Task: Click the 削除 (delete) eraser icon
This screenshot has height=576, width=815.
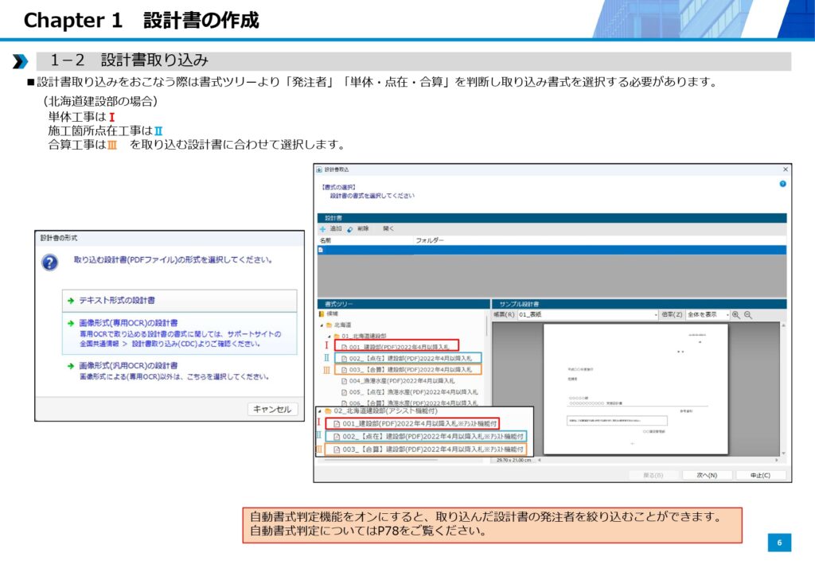Action: tap(350, 228)
